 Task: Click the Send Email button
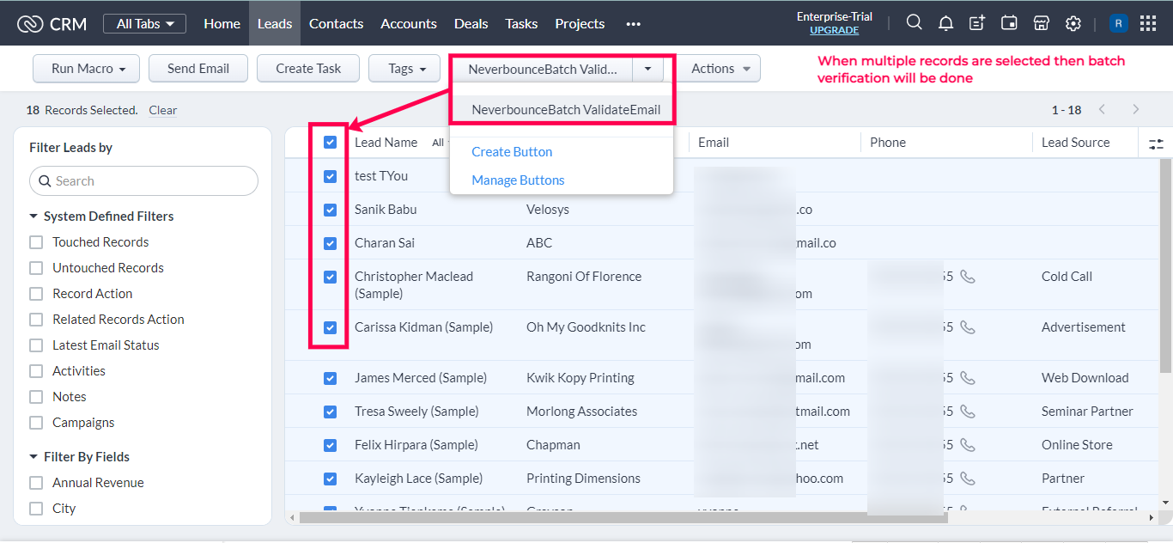[x=198, y=69]
